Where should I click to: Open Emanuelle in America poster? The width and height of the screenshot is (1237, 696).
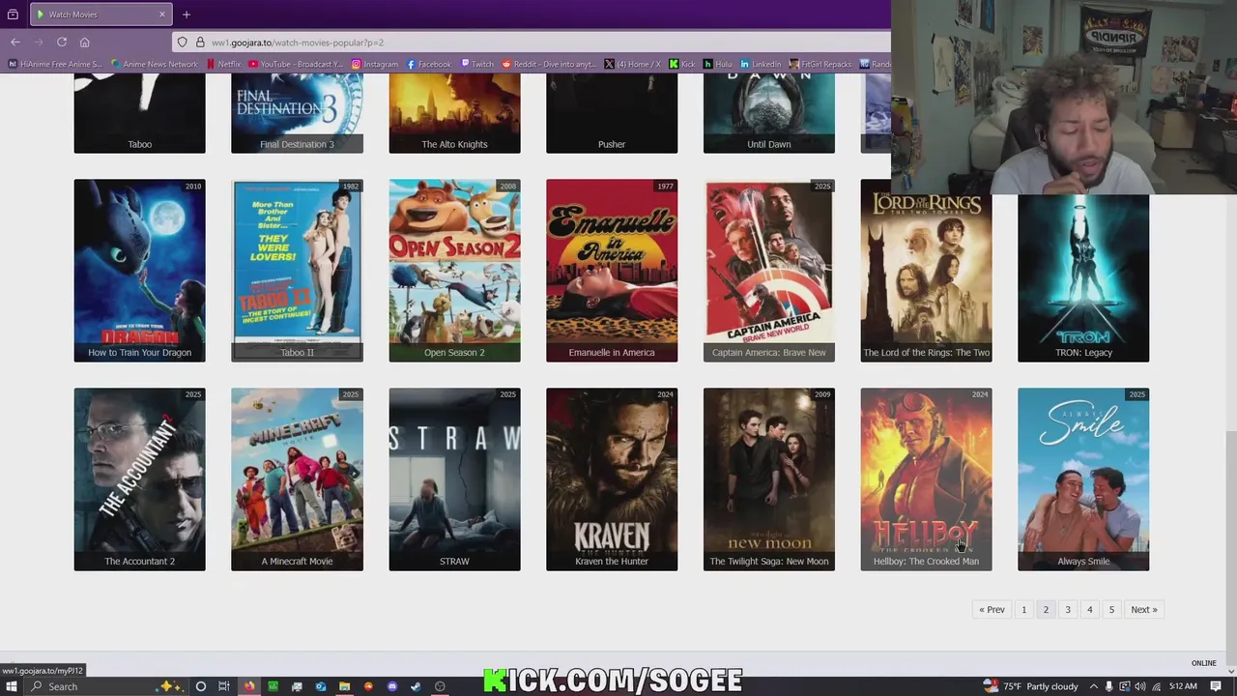pos(612,271)
